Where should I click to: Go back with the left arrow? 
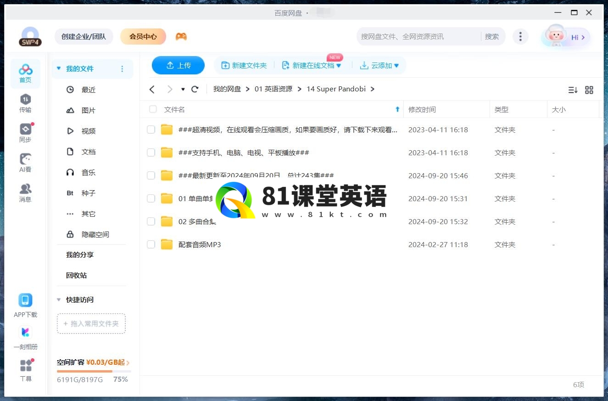[152, 89]
